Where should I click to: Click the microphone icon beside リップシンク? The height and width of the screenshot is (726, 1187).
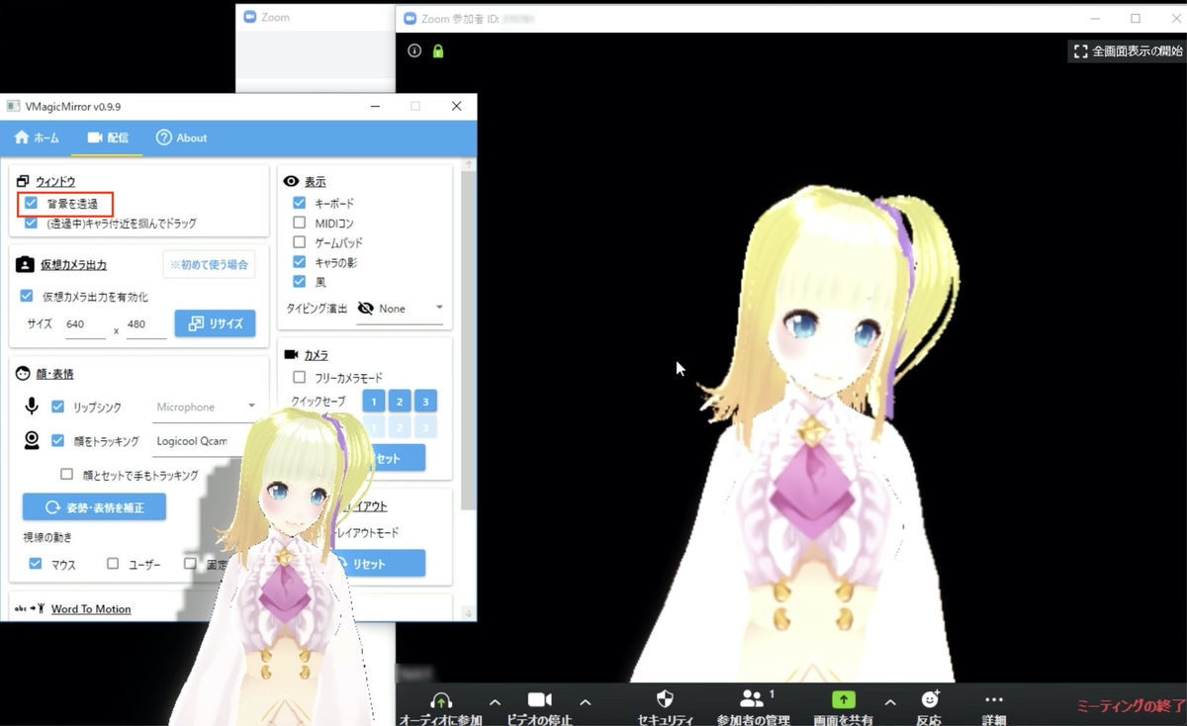click(32, 406)
